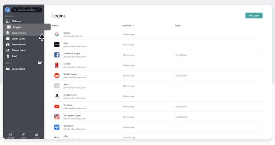Click Social Media folder cell in Reddit row
The image size is (275, 145).
(x=181, y=75)
